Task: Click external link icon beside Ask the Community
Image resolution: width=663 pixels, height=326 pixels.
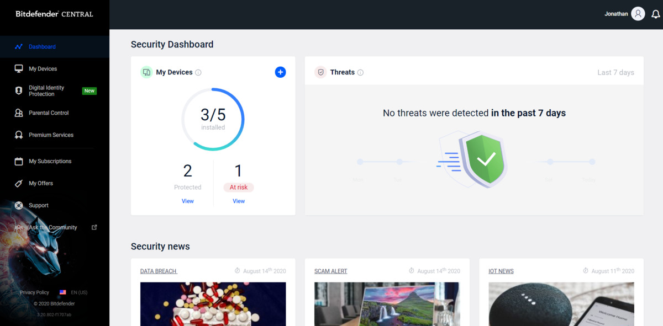Action: 94,227
